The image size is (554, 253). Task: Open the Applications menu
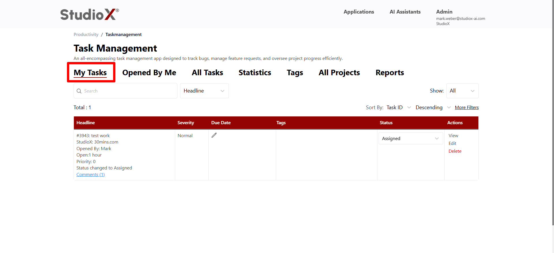[x=359, y=12]
